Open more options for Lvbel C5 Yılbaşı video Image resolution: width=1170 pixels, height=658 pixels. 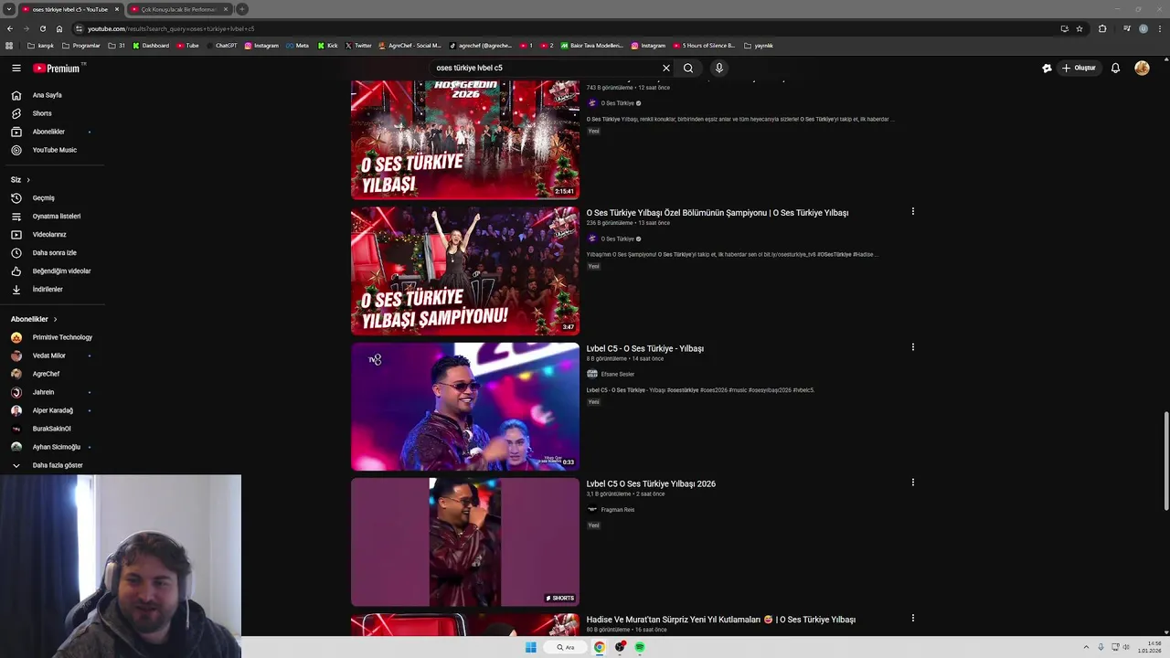pos(912,347)
